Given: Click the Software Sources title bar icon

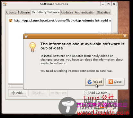Looking at the screenshot, I should 5,4.
